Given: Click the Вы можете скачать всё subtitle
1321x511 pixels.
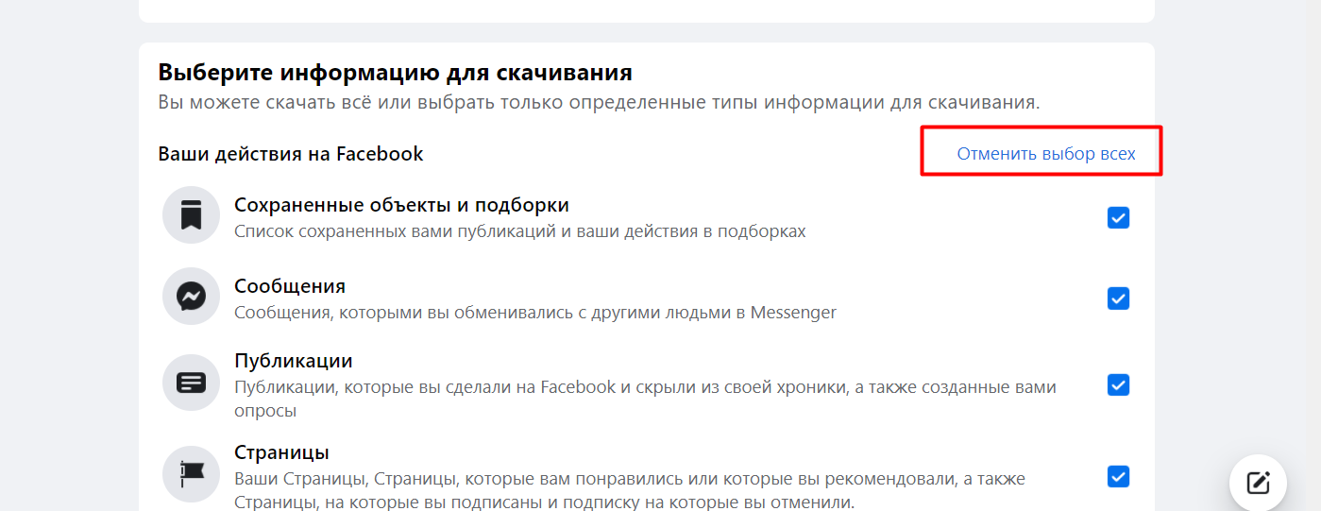Looking at the screenshot, I should click(599, 102).
